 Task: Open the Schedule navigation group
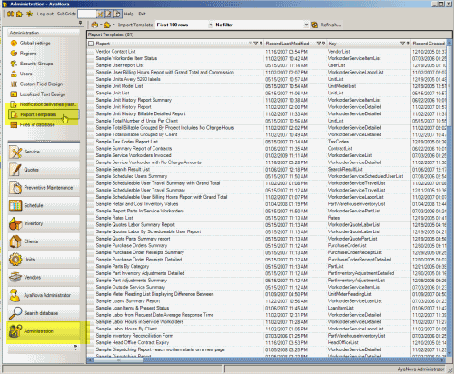pyautogui.click(x=44, y=205)
